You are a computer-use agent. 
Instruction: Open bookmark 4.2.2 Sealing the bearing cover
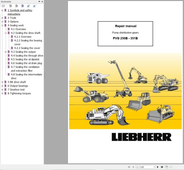coord(28,42)
